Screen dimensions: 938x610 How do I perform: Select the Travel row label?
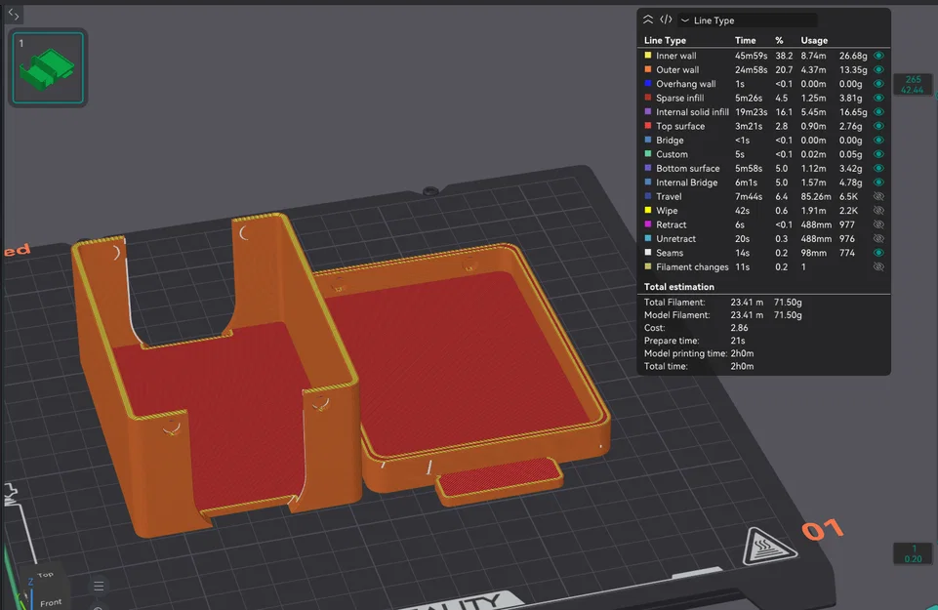tap(669, 196)
